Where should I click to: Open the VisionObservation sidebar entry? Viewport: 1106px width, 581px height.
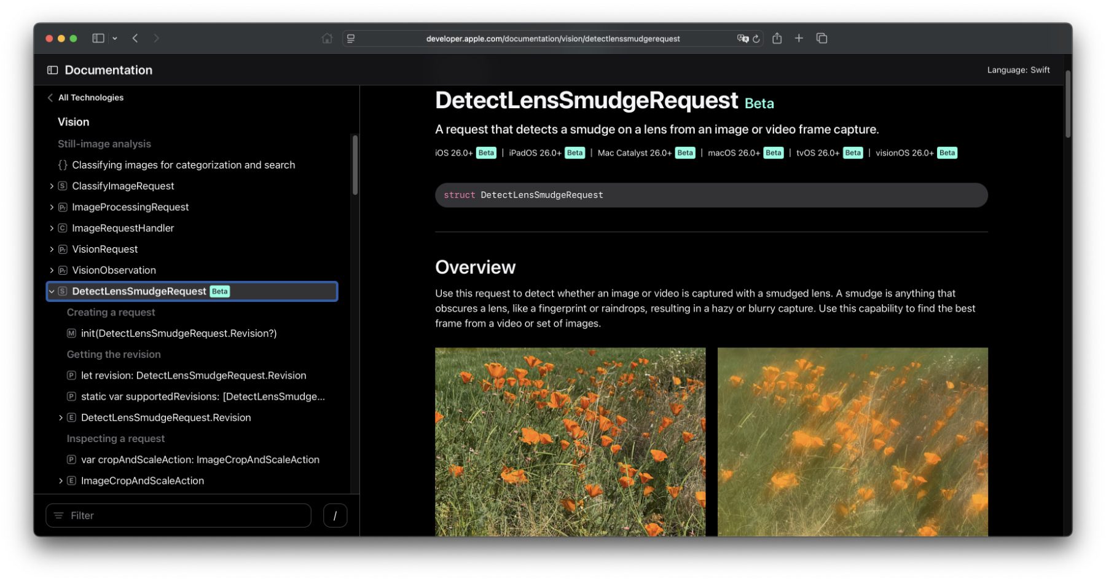click(114, 271)
